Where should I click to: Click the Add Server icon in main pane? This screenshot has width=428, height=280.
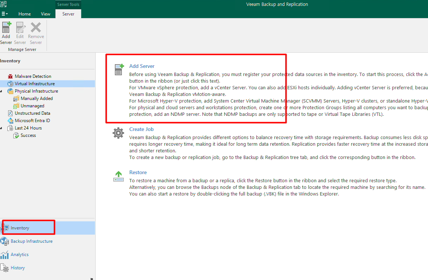click(x=119, y=69)
